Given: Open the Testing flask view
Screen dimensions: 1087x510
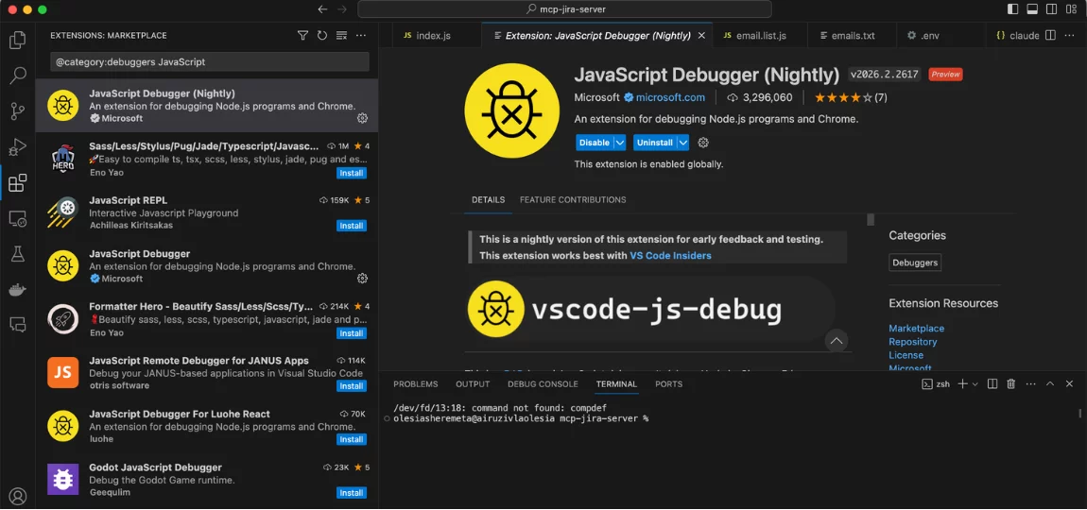Looking at the screenshot, I should [17, 254].
